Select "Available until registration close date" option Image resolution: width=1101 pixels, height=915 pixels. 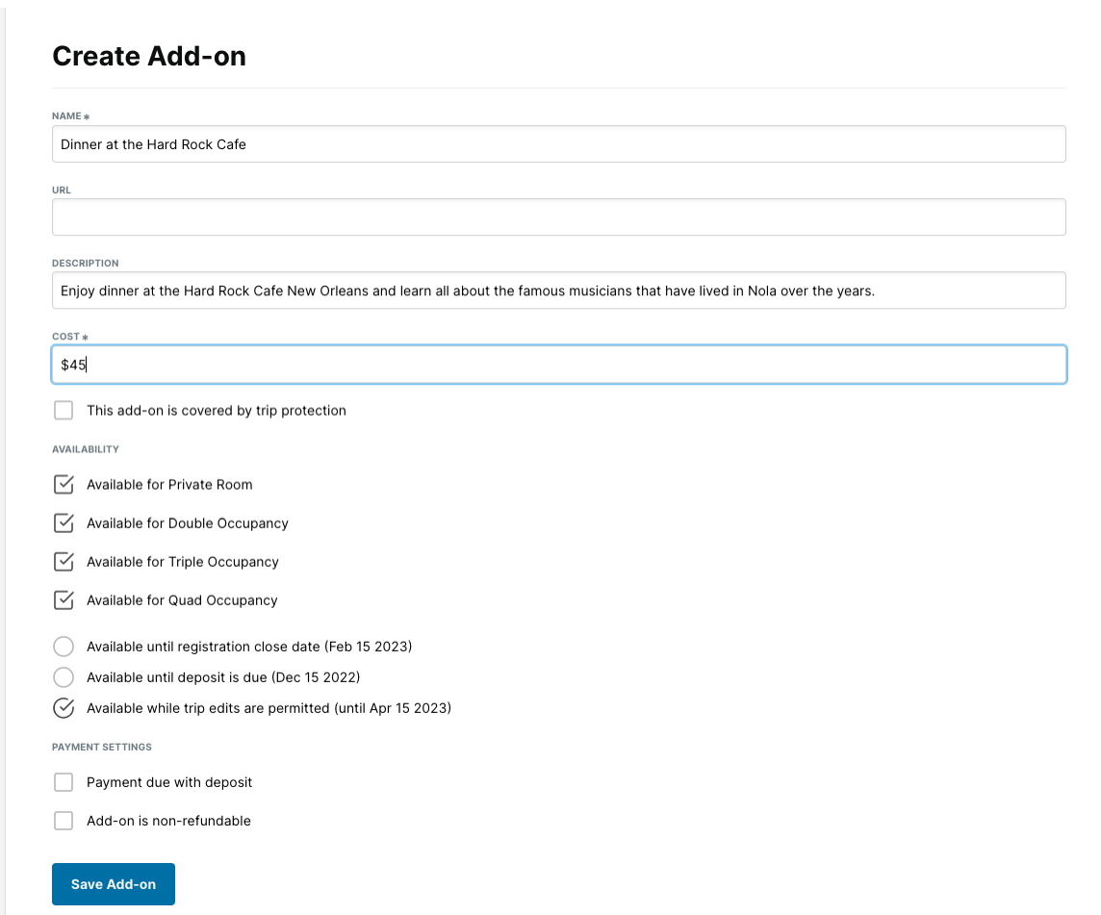click(64, 647)
